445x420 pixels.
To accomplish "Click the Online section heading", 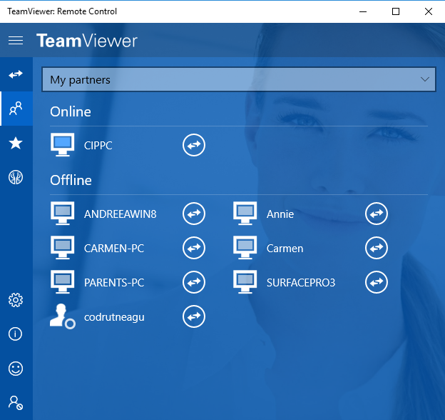I will tap(71, 111).
